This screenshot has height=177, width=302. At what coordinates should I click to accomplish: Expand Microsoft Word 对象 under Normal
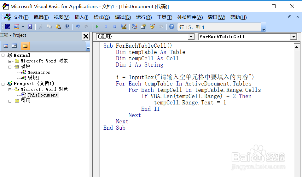(x=10, y=61)
